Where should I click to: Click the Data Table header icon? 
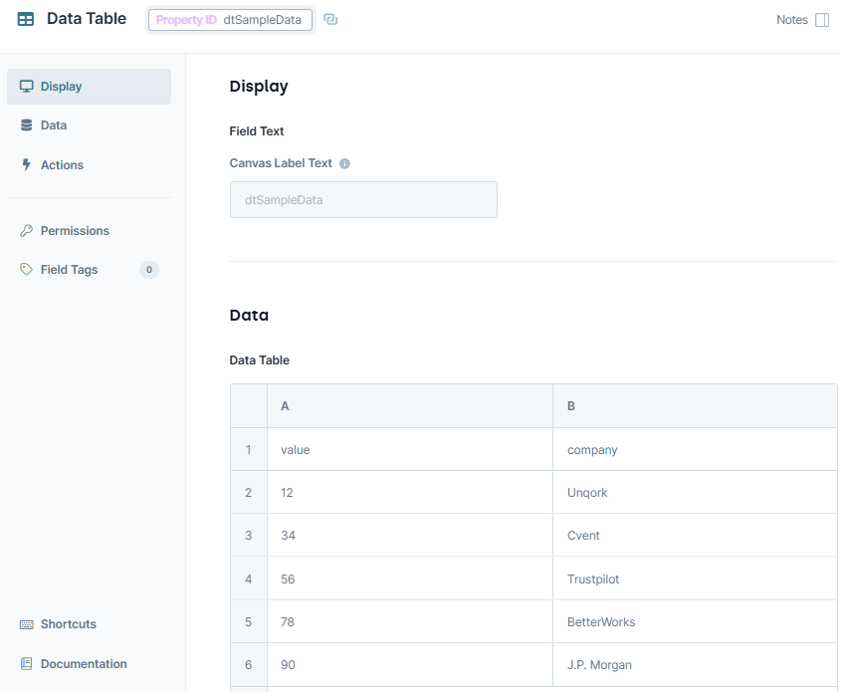point(26,19)
